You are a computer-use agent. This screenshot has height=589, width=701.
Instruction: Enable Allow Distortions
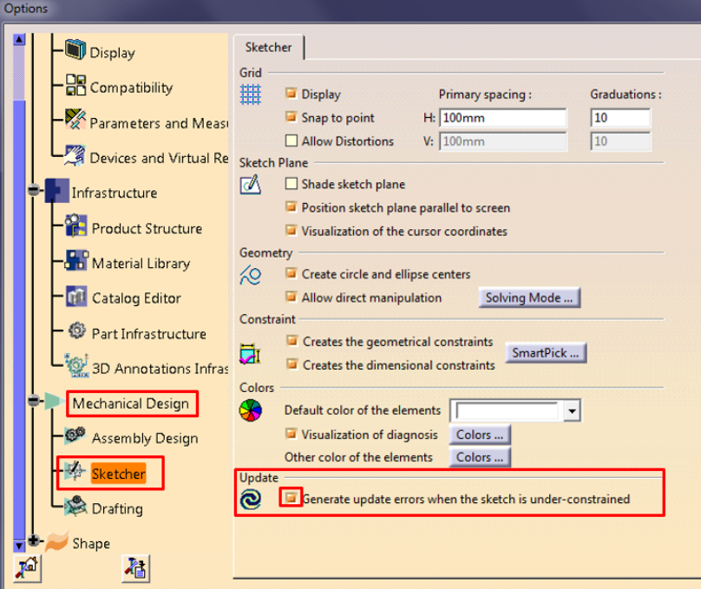293,141
